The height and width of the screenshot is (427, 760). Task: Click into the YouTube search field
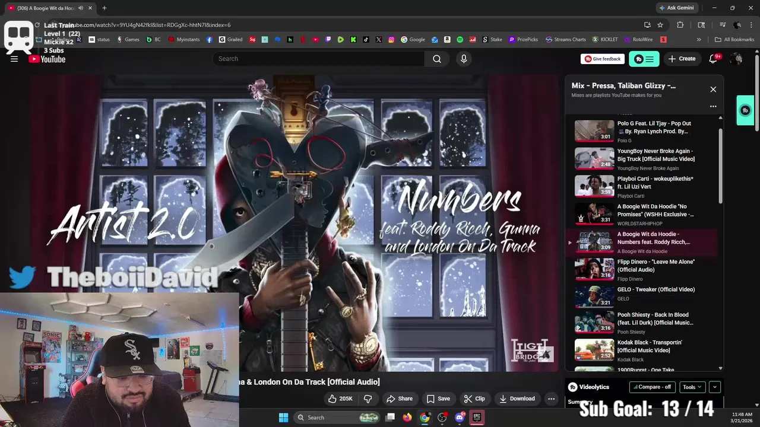tap(318, 59)
